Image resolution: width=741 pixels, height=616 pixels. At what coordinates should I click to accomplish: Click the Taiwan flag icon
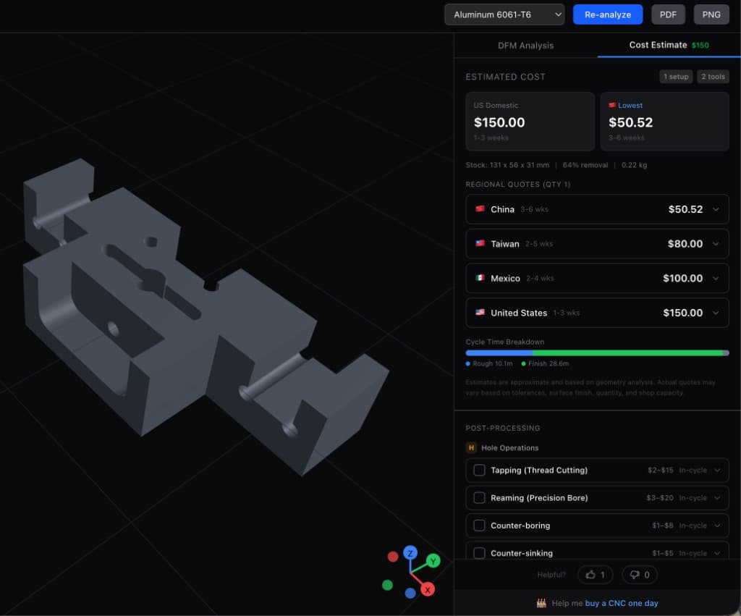tap(479, 244)
